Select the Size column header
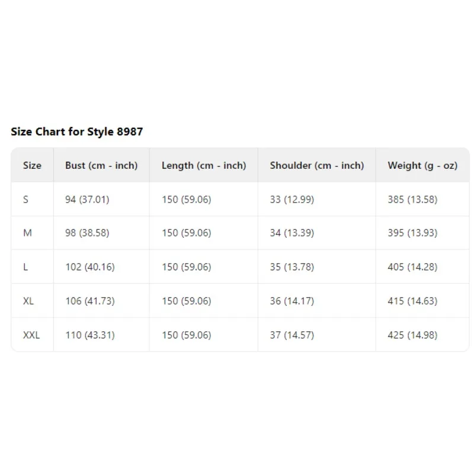474x474 pixels. (x=32, y=165)
